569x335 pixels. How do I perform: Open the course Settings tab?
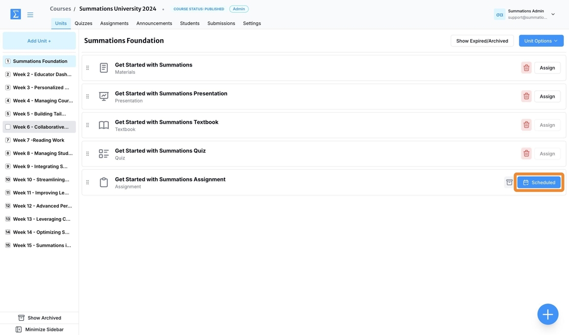252,23
